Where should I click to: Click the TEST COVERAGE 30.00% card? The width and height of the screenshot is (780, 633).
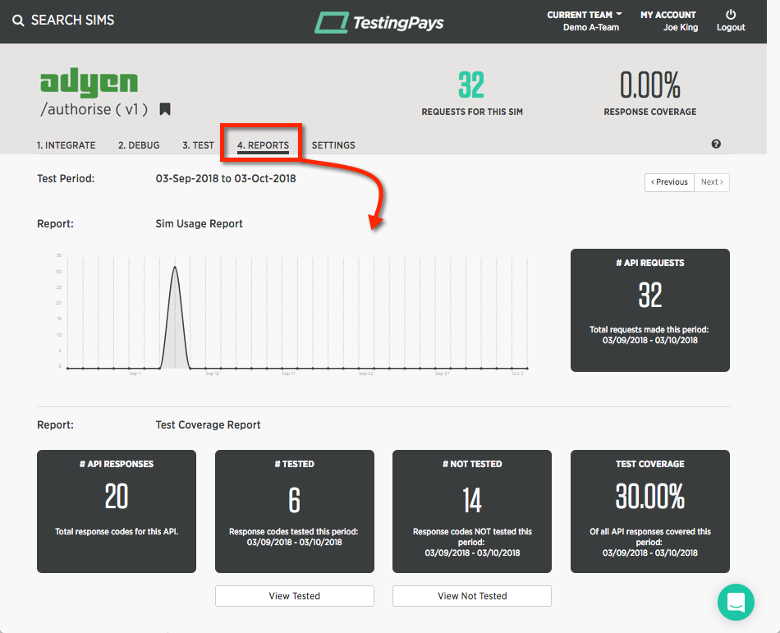pos(650,511)
